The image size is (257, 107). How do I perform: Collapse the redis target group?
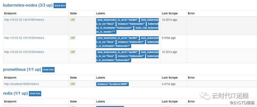coord(35,93)
